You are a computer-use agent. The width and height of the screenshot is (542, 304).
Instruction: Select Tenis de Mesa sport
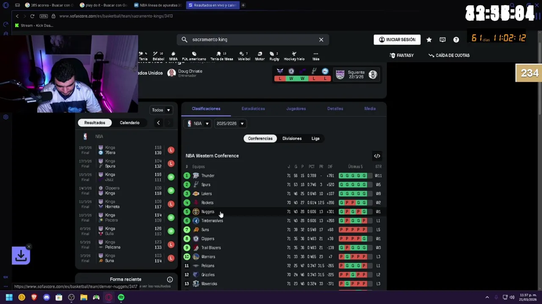(x=221, y=56)
